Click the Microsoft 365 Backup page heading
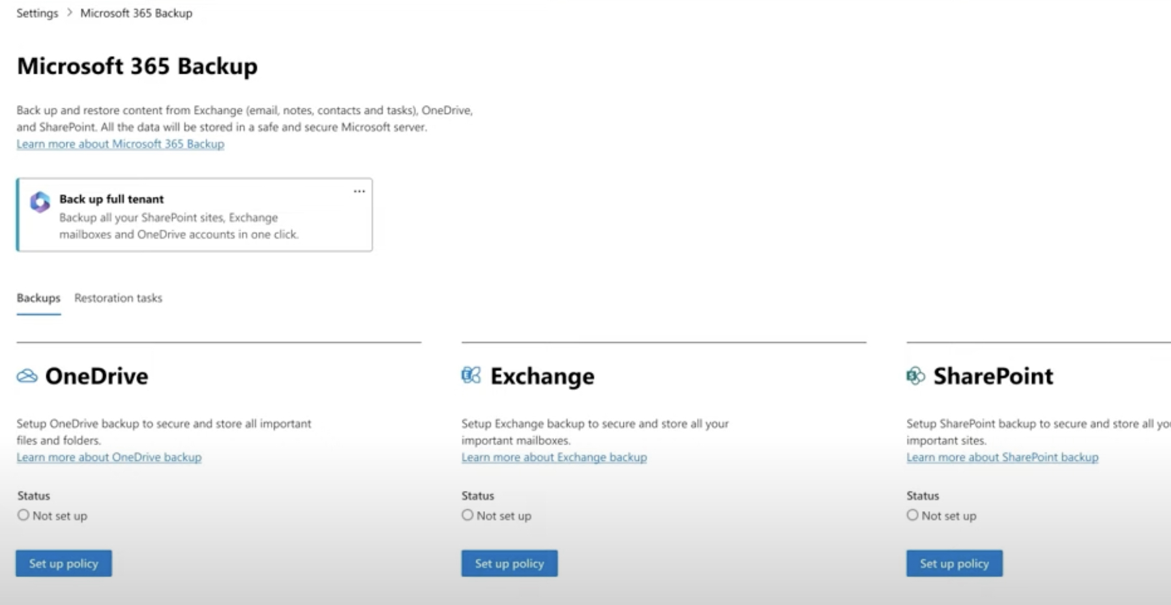The width and height of the screenshot is (1171, 605). (x=137, y=66)
